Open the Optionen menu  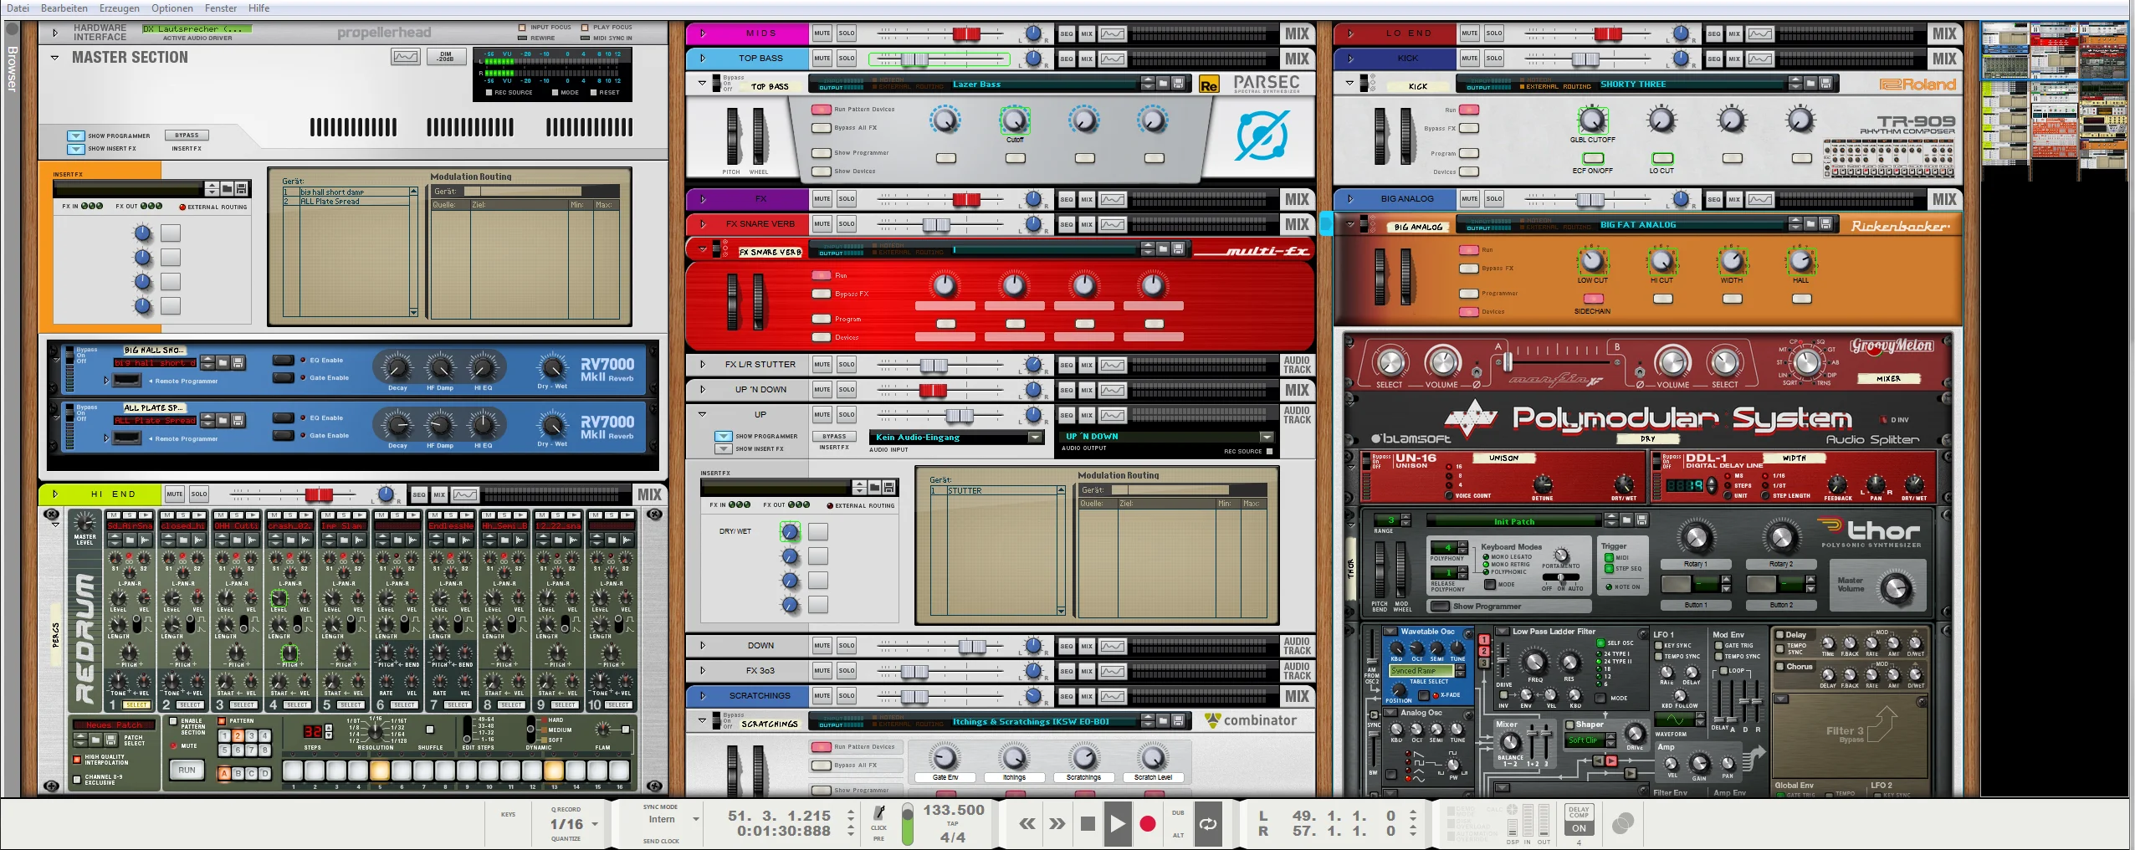[x=172, y=8]
